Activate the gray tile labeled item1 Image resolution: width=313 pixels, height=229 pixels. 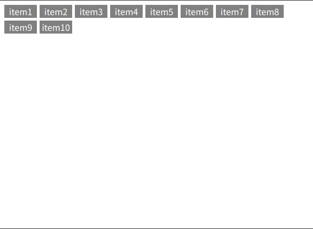tap(21, 11)
